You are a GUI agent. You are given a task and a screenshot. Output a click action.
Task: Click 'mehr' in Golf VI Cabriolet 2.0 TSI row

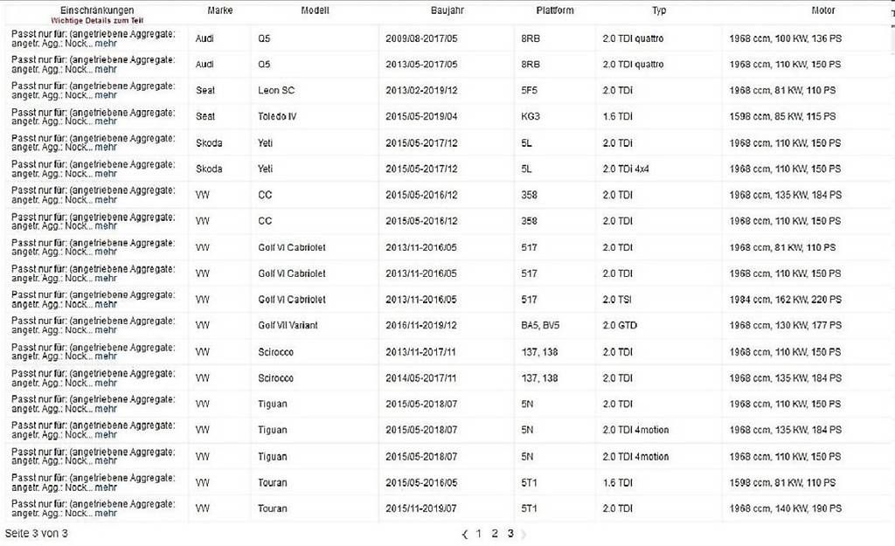click(x=106, y=304)
